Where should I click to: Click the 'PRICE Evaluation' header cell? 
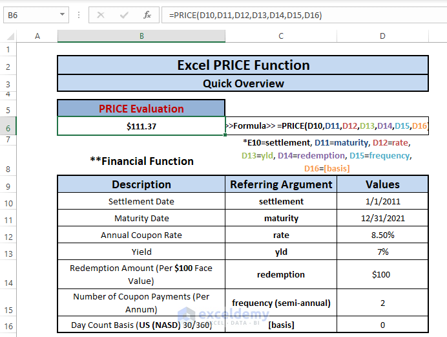(141, 109)
